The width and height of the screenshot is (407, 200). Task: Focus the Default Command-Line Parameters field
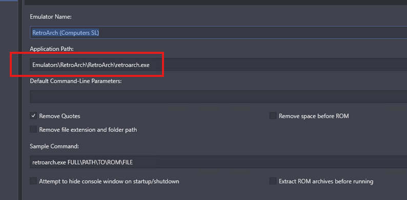(x=218, y=96)
